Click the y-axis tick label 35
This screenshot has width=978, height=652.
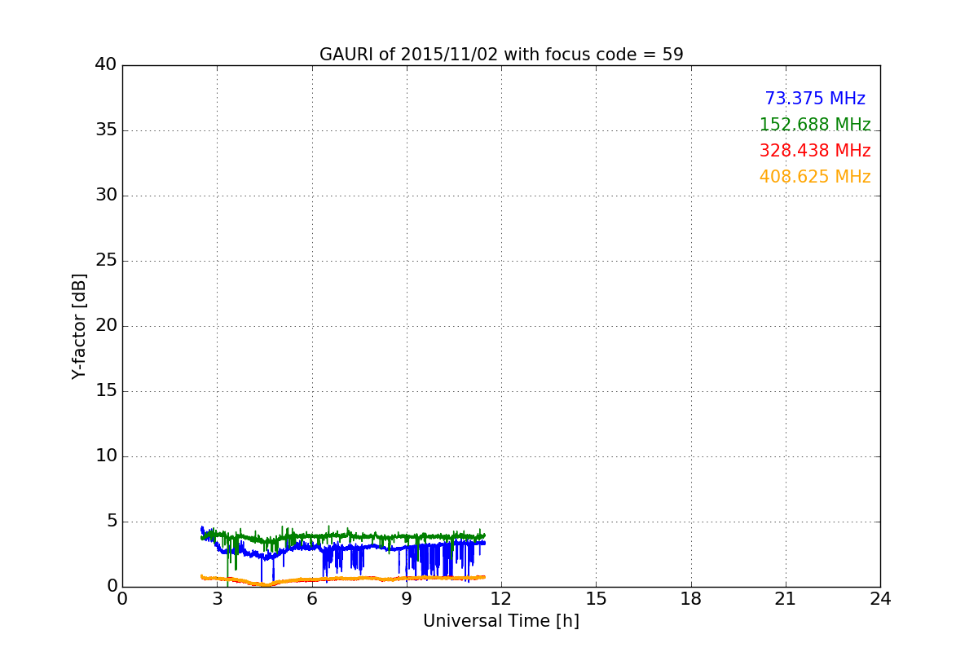(106, 130)
